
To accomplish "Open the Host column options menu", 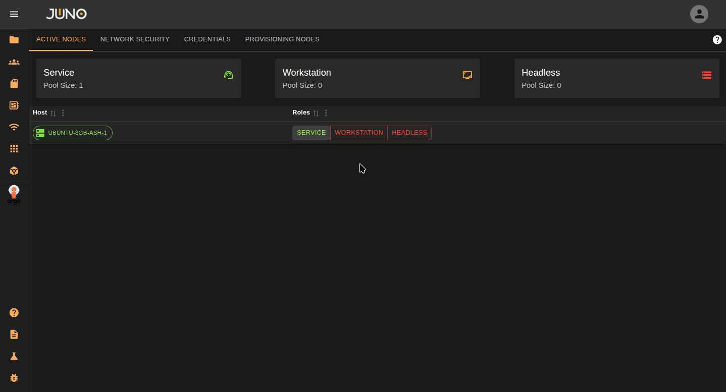I will coord(63,113).
